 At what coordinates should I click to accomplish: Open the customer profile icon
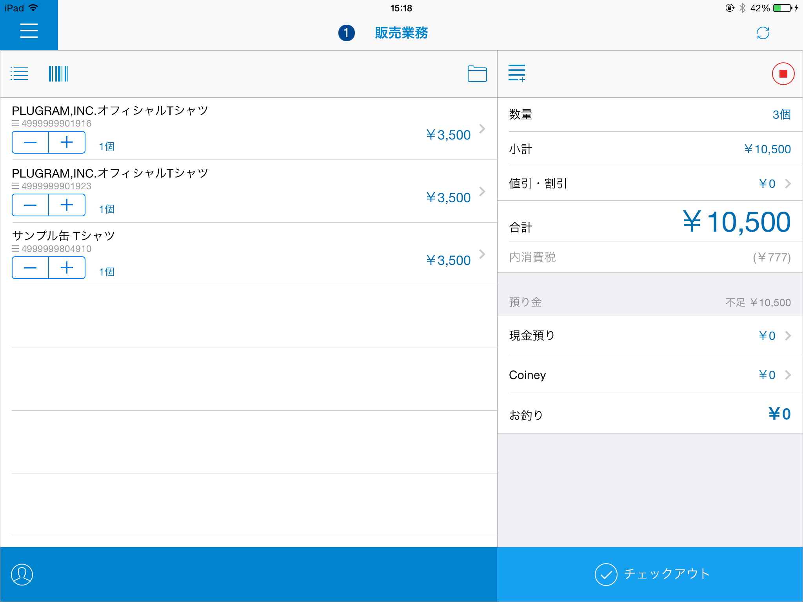22,575
